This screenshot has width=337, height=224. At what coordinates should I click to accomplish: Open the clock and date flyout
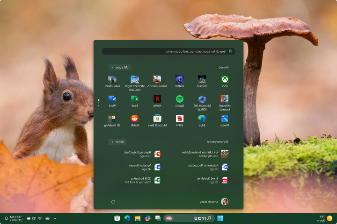point(16,218)
